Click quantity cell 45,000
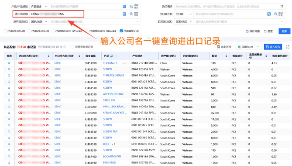This screenshot has height=166, width=292. pyautogui.click(x=215, y=113)
